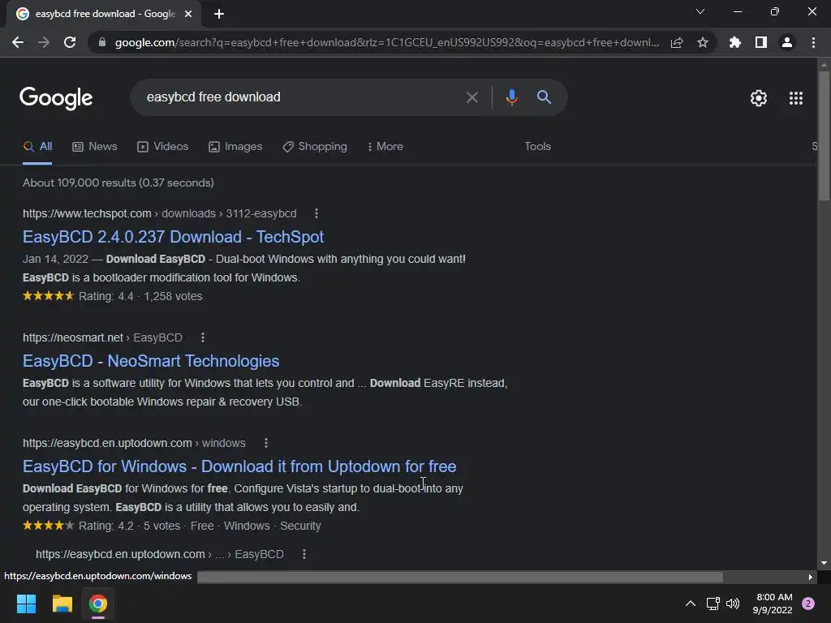Click the vertical scrollbar thumb
This screenshot has width=831, height=623.
coord(824,136)
